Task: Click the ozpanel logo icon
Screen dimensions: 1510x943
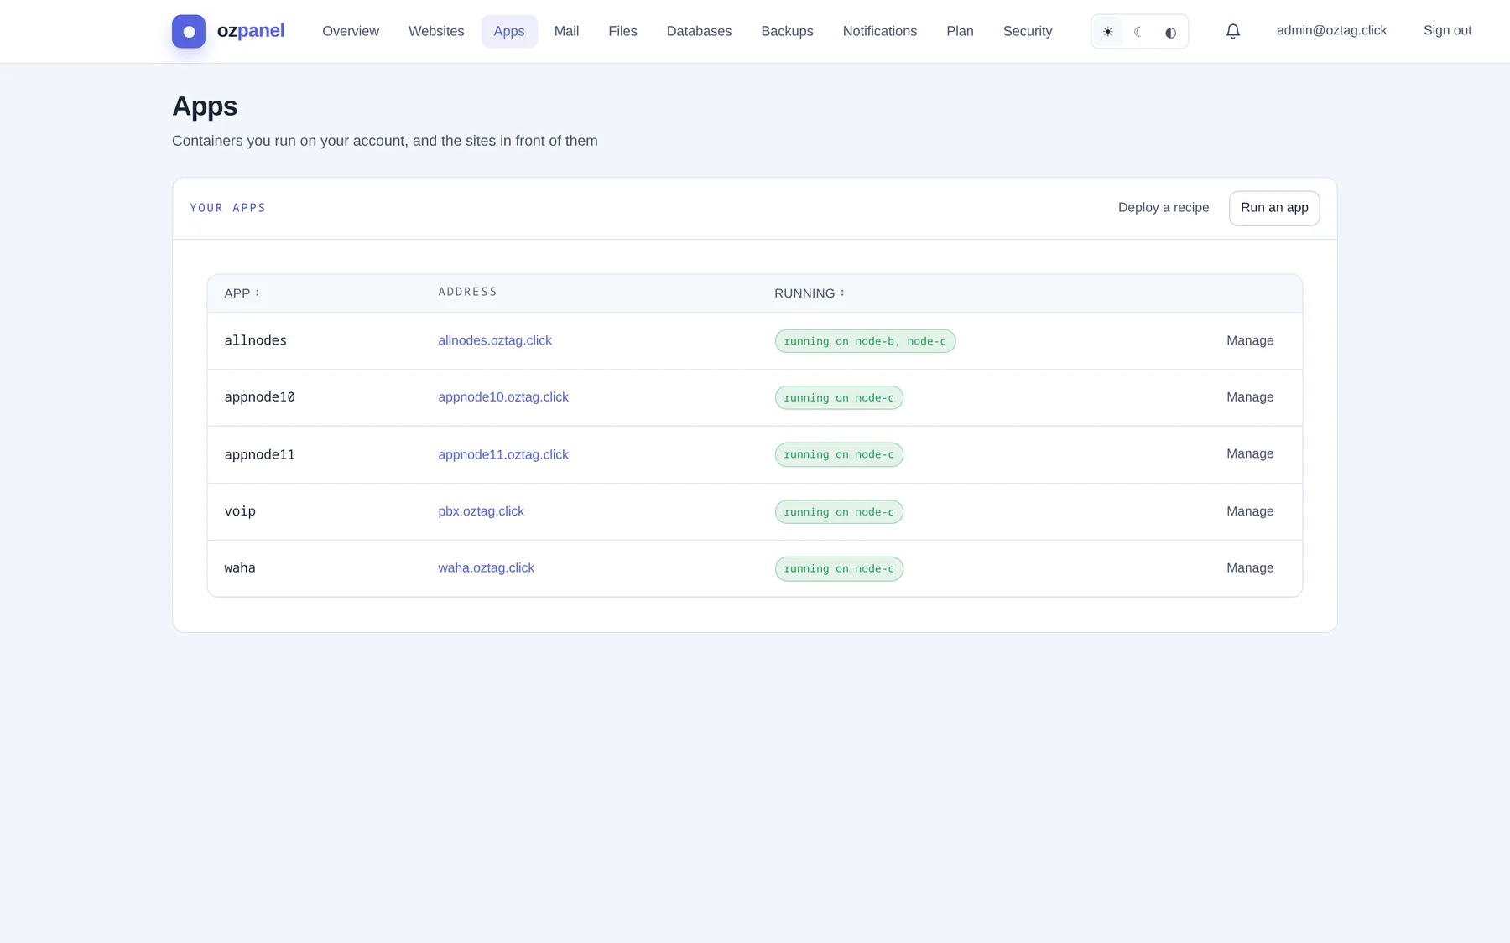Action: (189, 31)
